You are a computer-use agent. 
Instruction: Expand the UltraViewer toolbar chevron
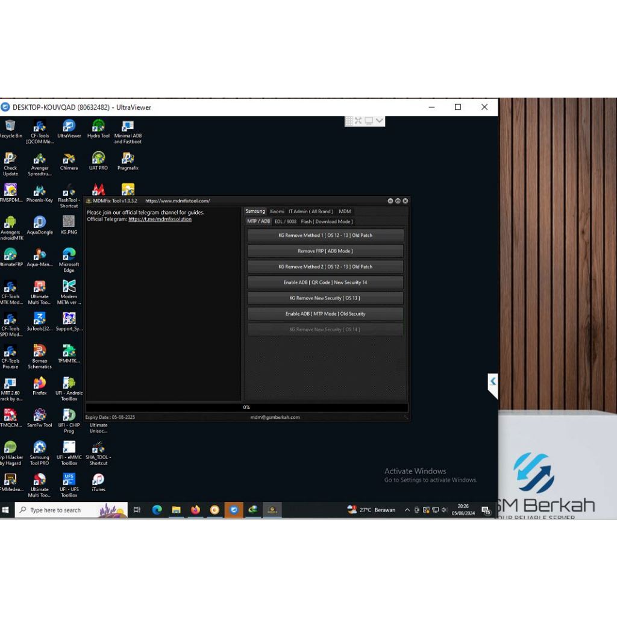tap(379, 121)
